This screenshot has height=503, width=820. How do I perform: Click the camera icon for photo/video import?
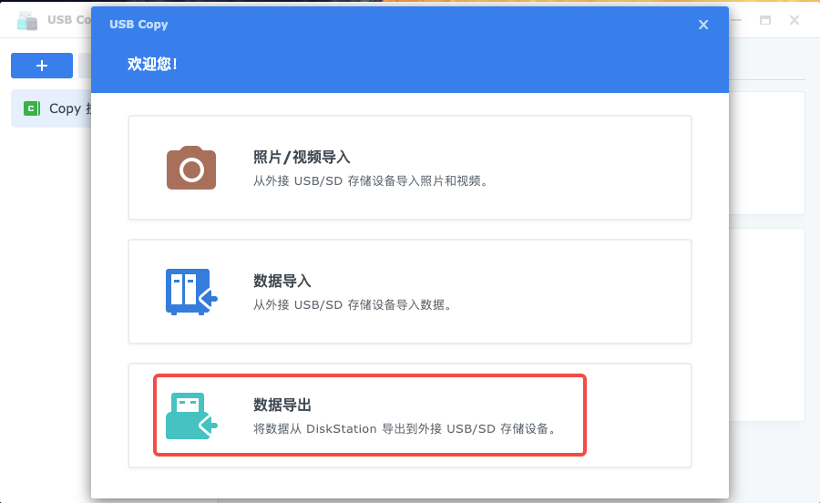(x=191, y=168)
